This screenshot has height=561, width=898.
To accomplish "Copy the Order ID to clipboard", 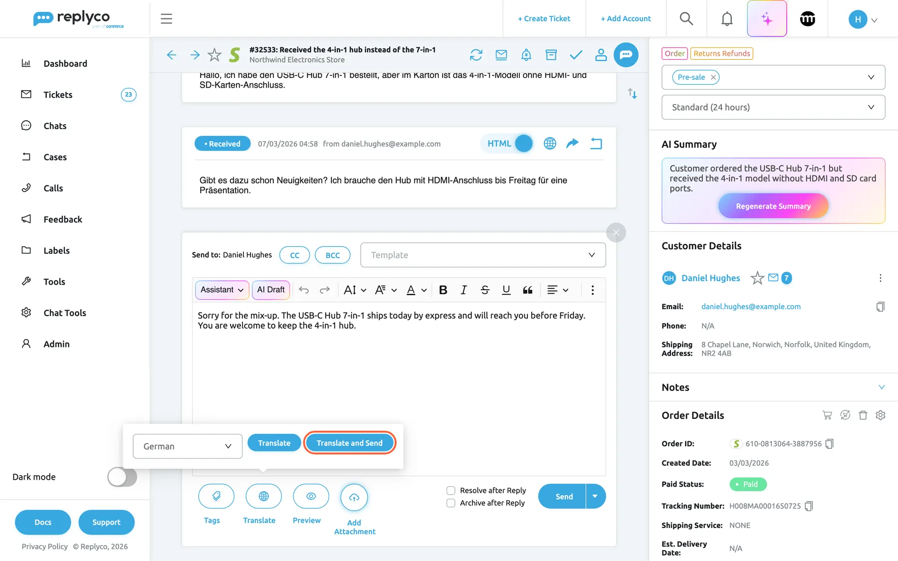I will coord(829,444).
